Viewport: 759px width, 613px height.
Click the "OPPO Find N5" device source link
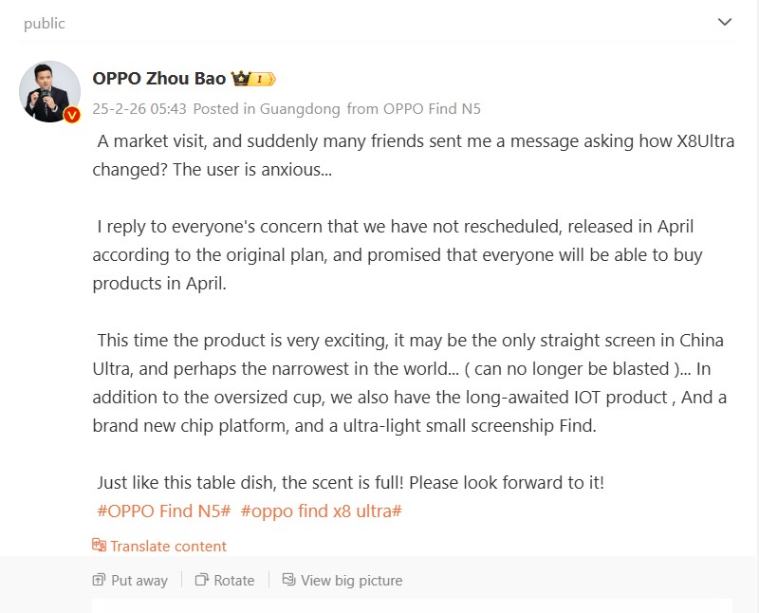point(439,109)
